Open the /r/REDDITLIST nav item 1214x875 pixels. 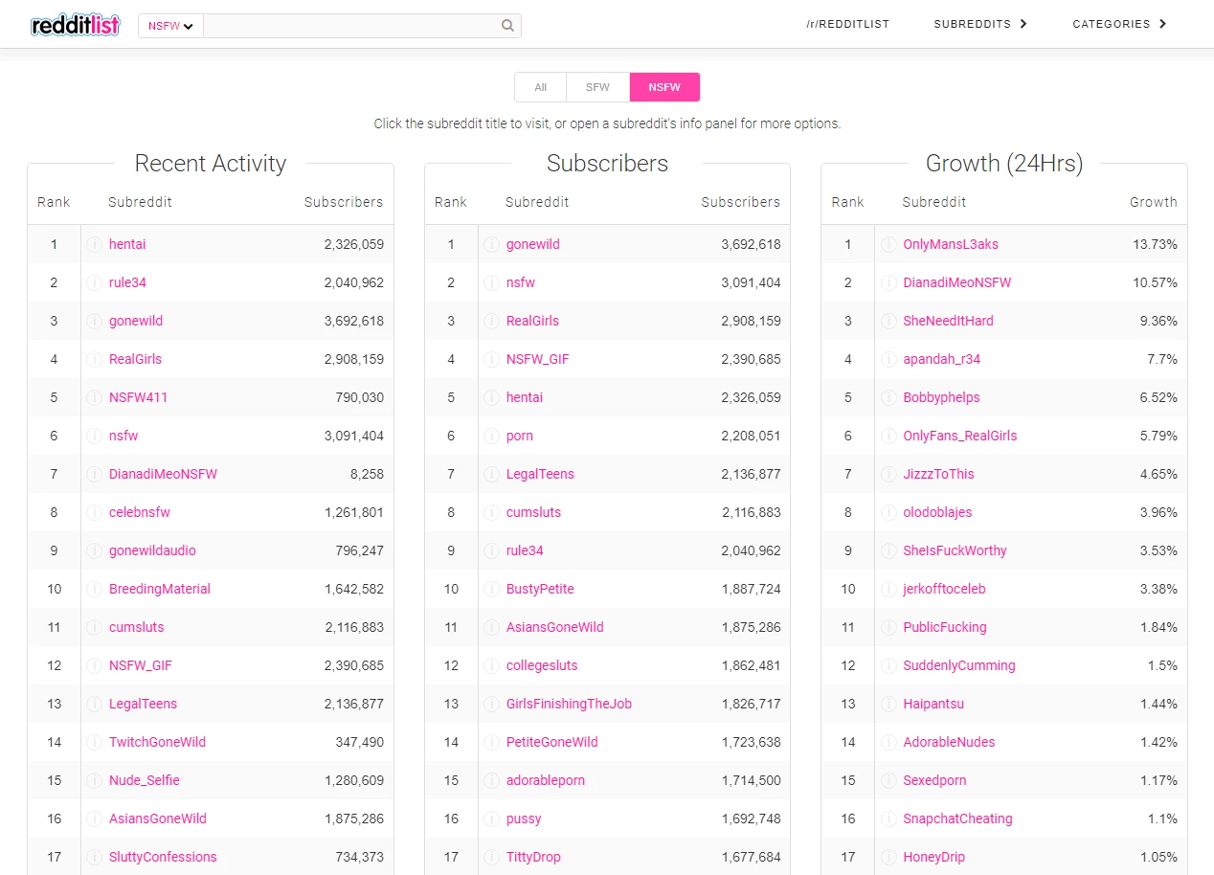[847, 24]
